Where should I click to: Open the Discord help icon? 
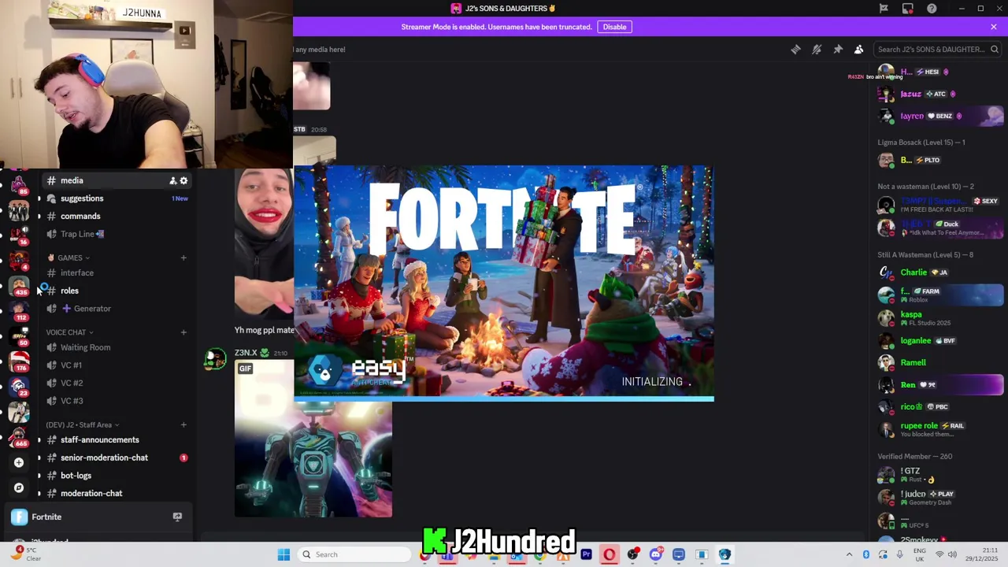(x=932, y=9)
